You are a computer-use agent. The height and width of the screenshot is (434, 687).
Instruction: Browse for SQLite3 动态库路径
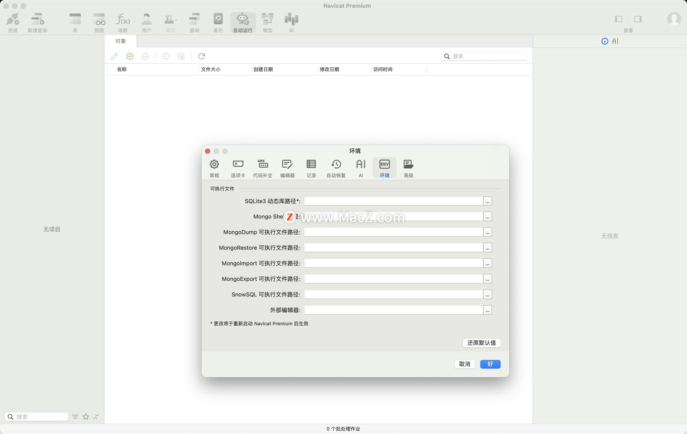(487, 201)
